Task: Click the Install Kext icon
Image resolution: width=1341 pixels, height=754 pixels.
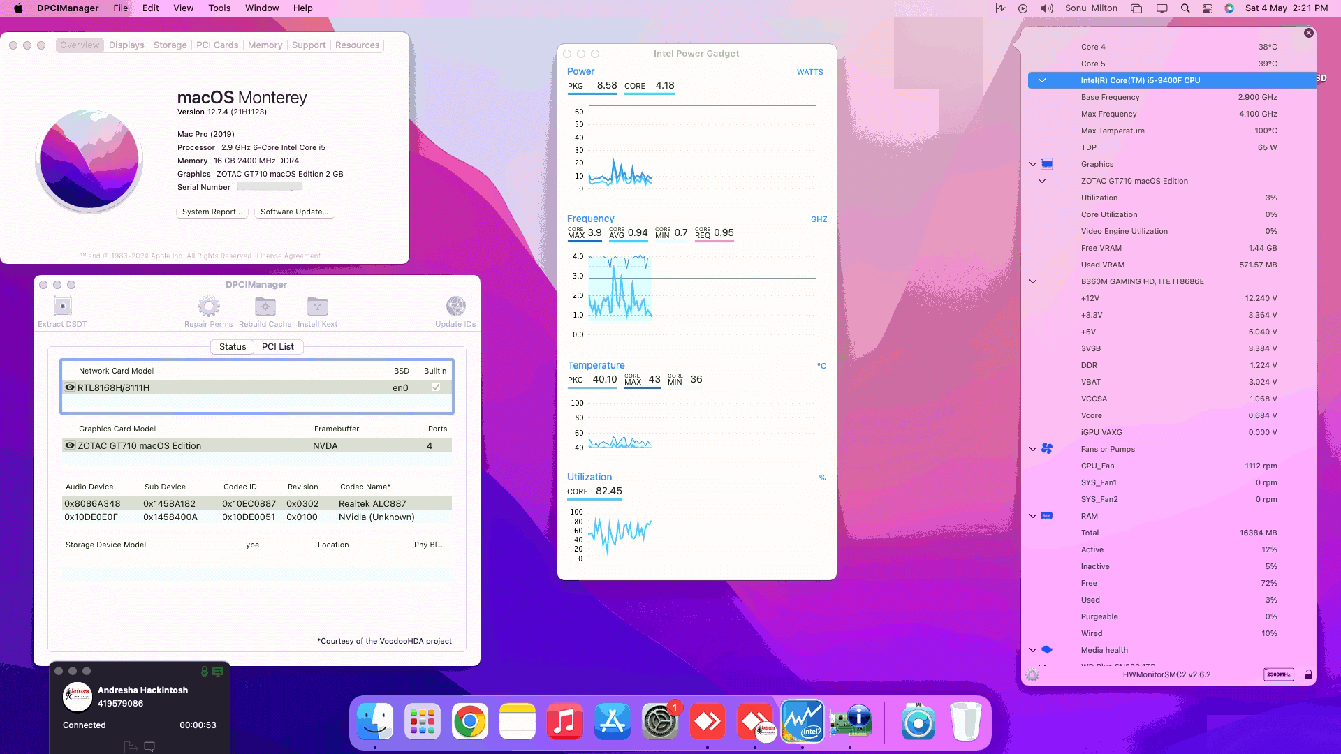Action: [317, 306]
